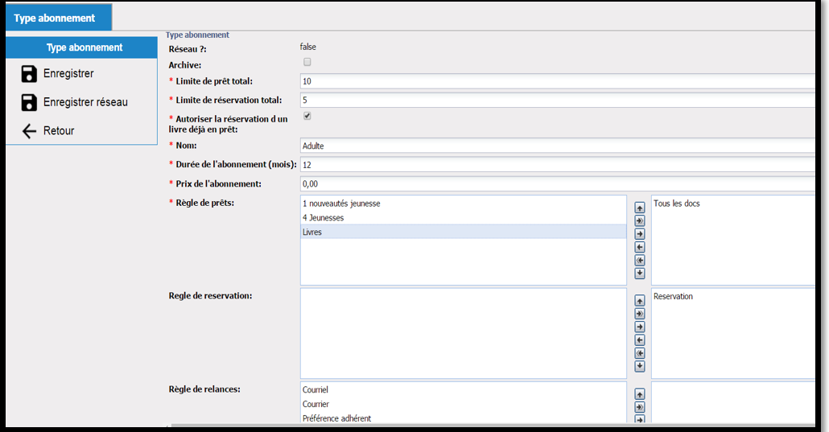The height and width of the screenshot is (432, 829).
Task: Select Tous les docs in the assigned rules
Action: 677,204
